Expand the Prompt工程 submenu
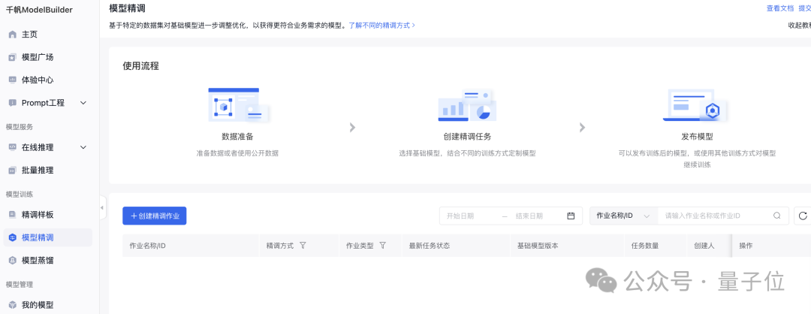Viewport: 811px width, 314px height. pyautogui.click(x=83, y=102)
